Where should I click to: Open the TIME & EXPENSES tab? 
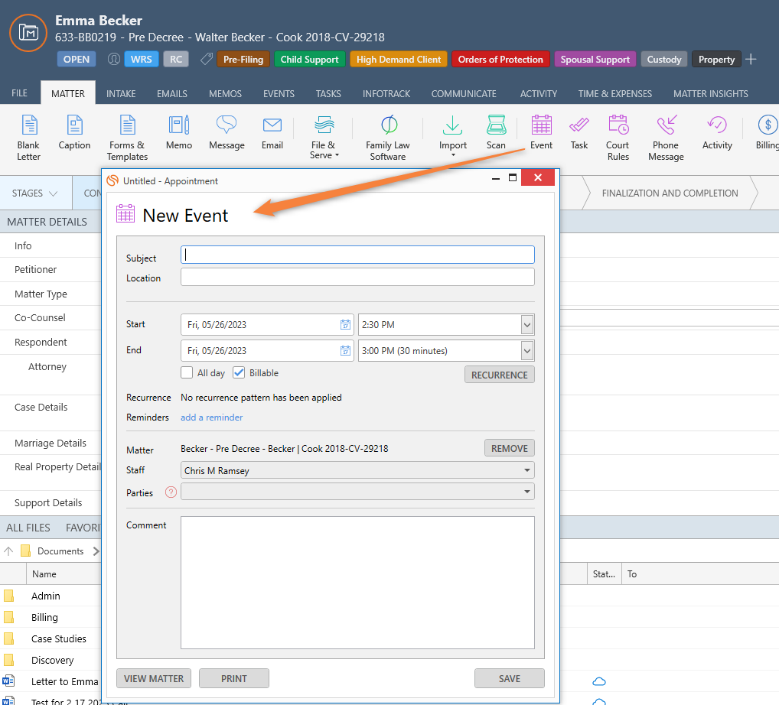(615, 93)
